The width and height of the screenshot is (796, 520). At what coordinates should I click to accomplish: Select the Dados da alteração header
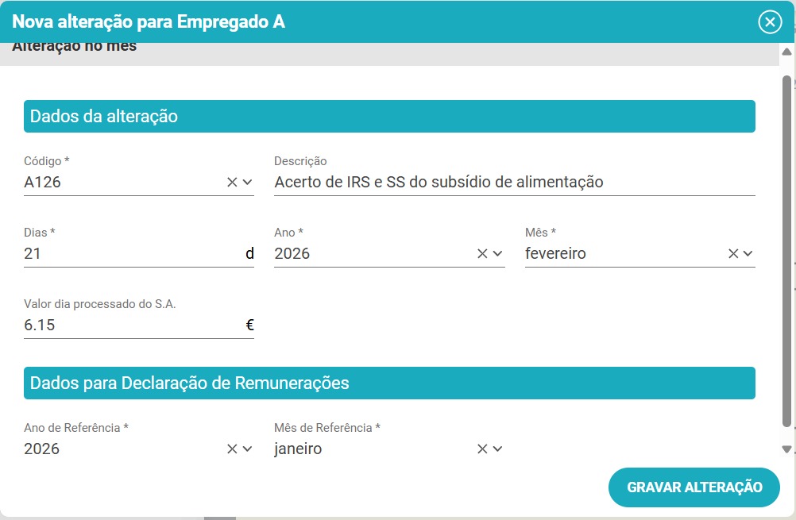pos(389,117)
